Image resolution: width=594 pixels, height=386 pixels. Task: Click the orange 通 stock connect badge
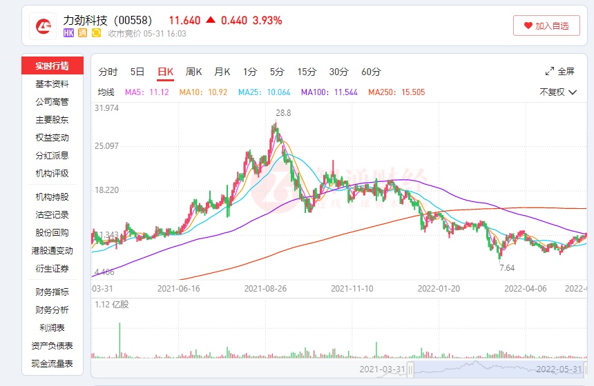point(82,32)
